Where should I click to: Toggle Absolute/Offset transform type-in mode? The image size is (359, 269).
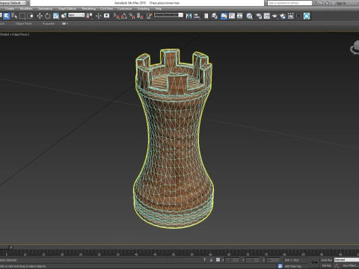[218, 260]
